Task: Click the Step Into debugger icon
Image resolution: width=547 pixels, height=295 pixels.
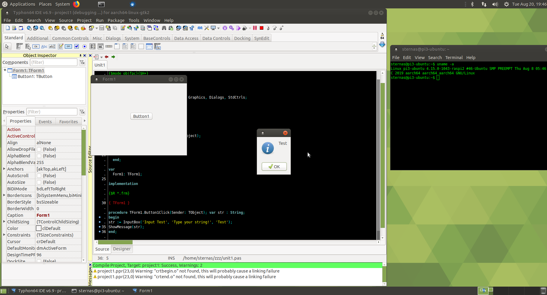Action: coord(268,28)
